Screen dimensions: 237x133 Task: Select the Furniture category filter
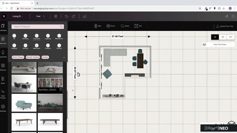37,37
